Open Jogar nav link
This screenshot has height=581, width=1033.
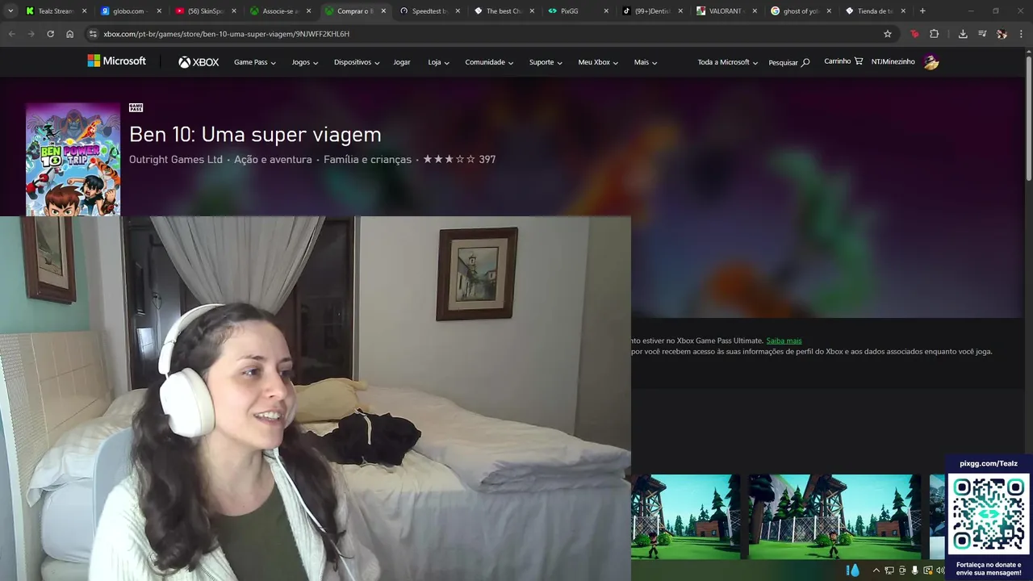[402, 62]
